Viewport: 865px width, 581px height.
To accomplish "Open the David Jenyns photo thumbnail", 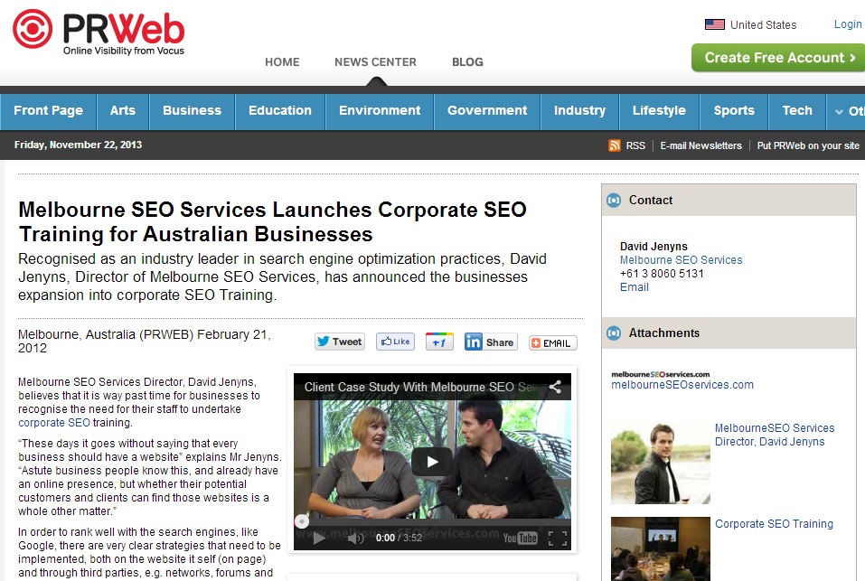I will 661,463.
